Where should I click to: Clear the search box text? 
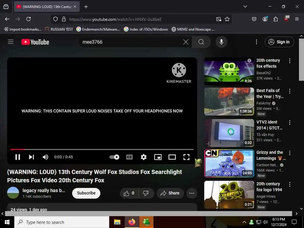tap(186, 42)
